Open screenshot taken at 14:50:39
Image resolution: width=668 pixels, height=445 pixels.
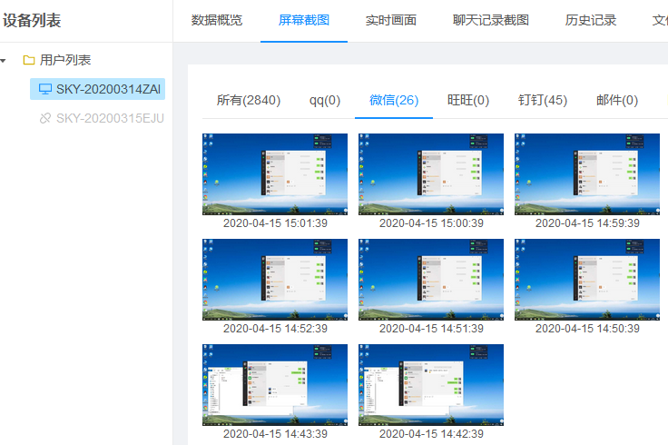(587, 280)
